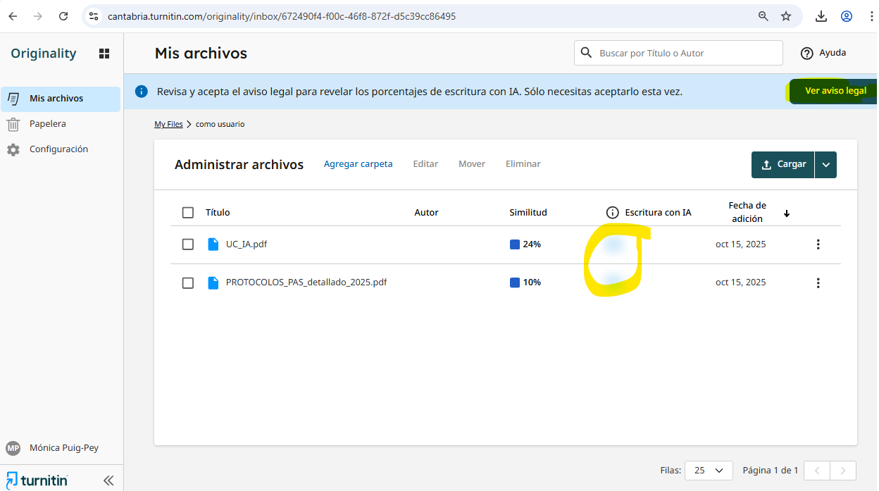This screenshot has width=879, height=491.
Task: Click the browser back arrow
Action: click(13, 16)
